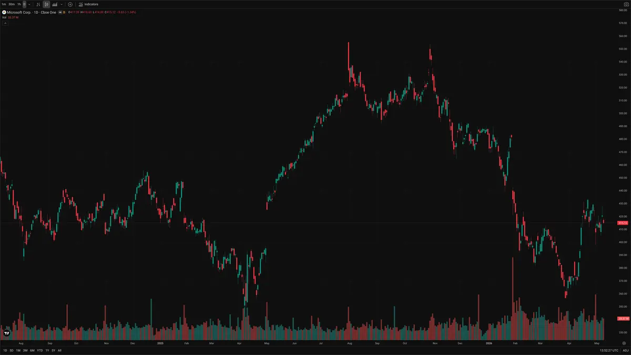Open the price scale settings gear icon
Screen dimensions: 631x355
[x=624, y=343]
